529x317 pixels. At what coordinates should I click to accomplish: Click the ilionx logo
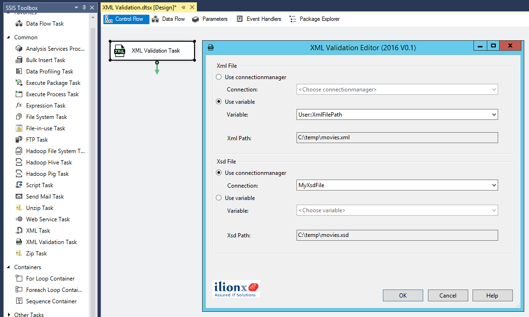(236, 289)
